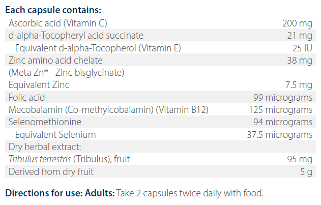This screenshot has height=205, width=321.
Task: Click the 200 mg Vitamin C amount
Action: point(297,23)
